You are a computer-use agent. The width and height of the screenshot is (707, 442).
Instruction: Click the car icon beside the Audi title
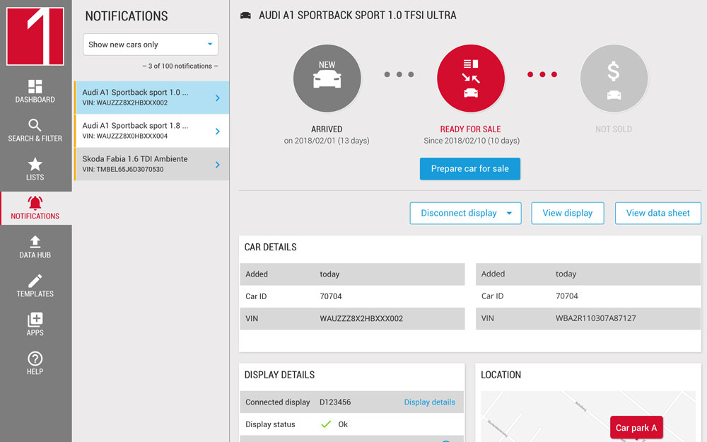point(245,16)
